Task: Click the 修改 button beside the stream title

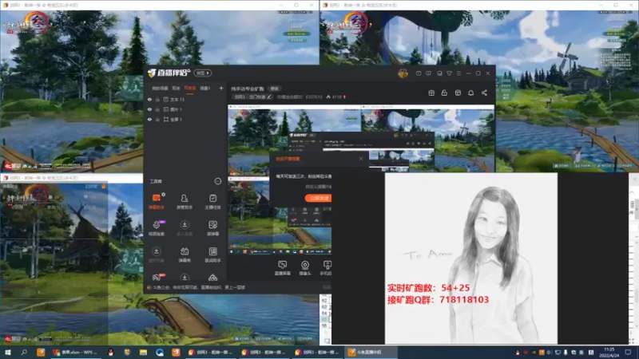Action: [275, 89]
